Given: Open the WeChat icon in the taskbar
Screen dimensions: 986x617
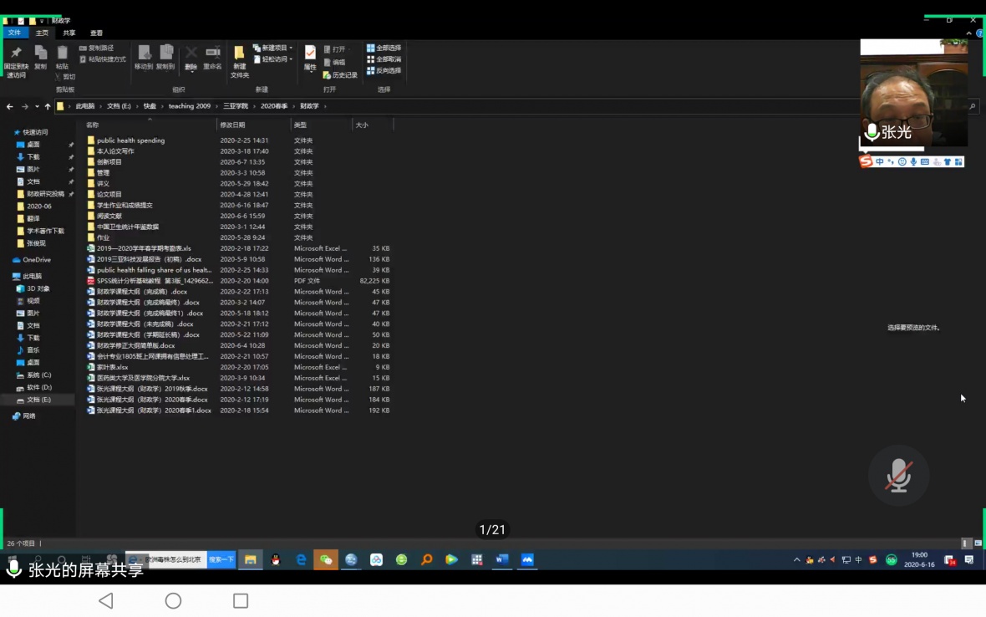Looking at the screenshot, I should pos(326,559).
